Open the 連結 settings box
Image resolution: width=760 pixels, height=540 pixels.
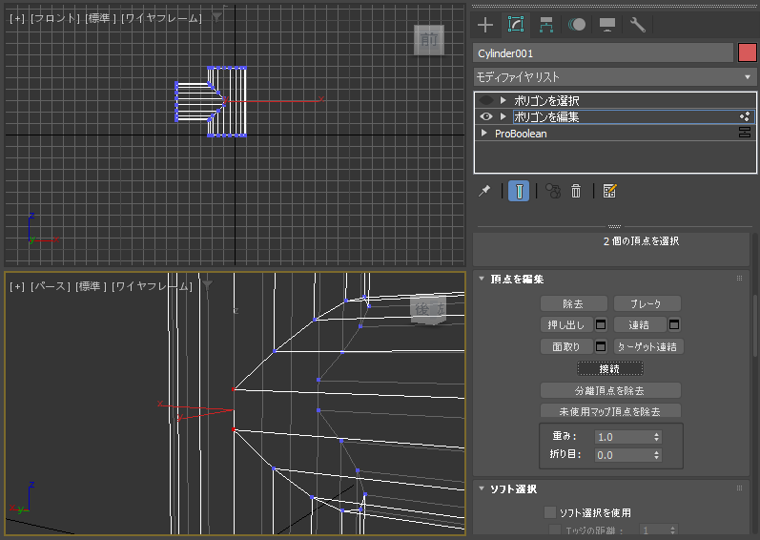(x=674, y=324)
